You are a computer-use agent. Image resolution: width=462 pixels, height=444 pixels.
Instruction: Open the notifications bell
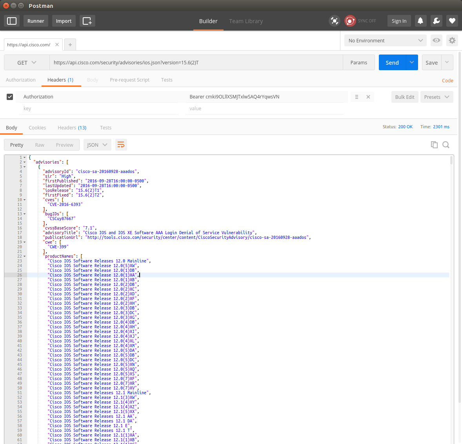(420, 21)
